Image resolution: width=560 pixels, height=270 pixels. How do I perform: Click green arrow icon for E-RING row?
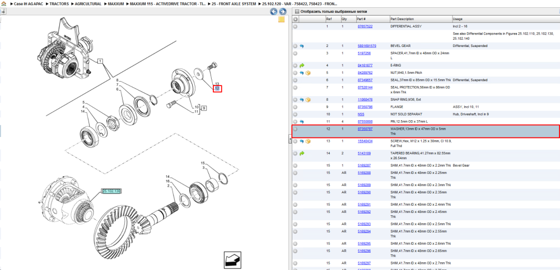tap(302, 65)
